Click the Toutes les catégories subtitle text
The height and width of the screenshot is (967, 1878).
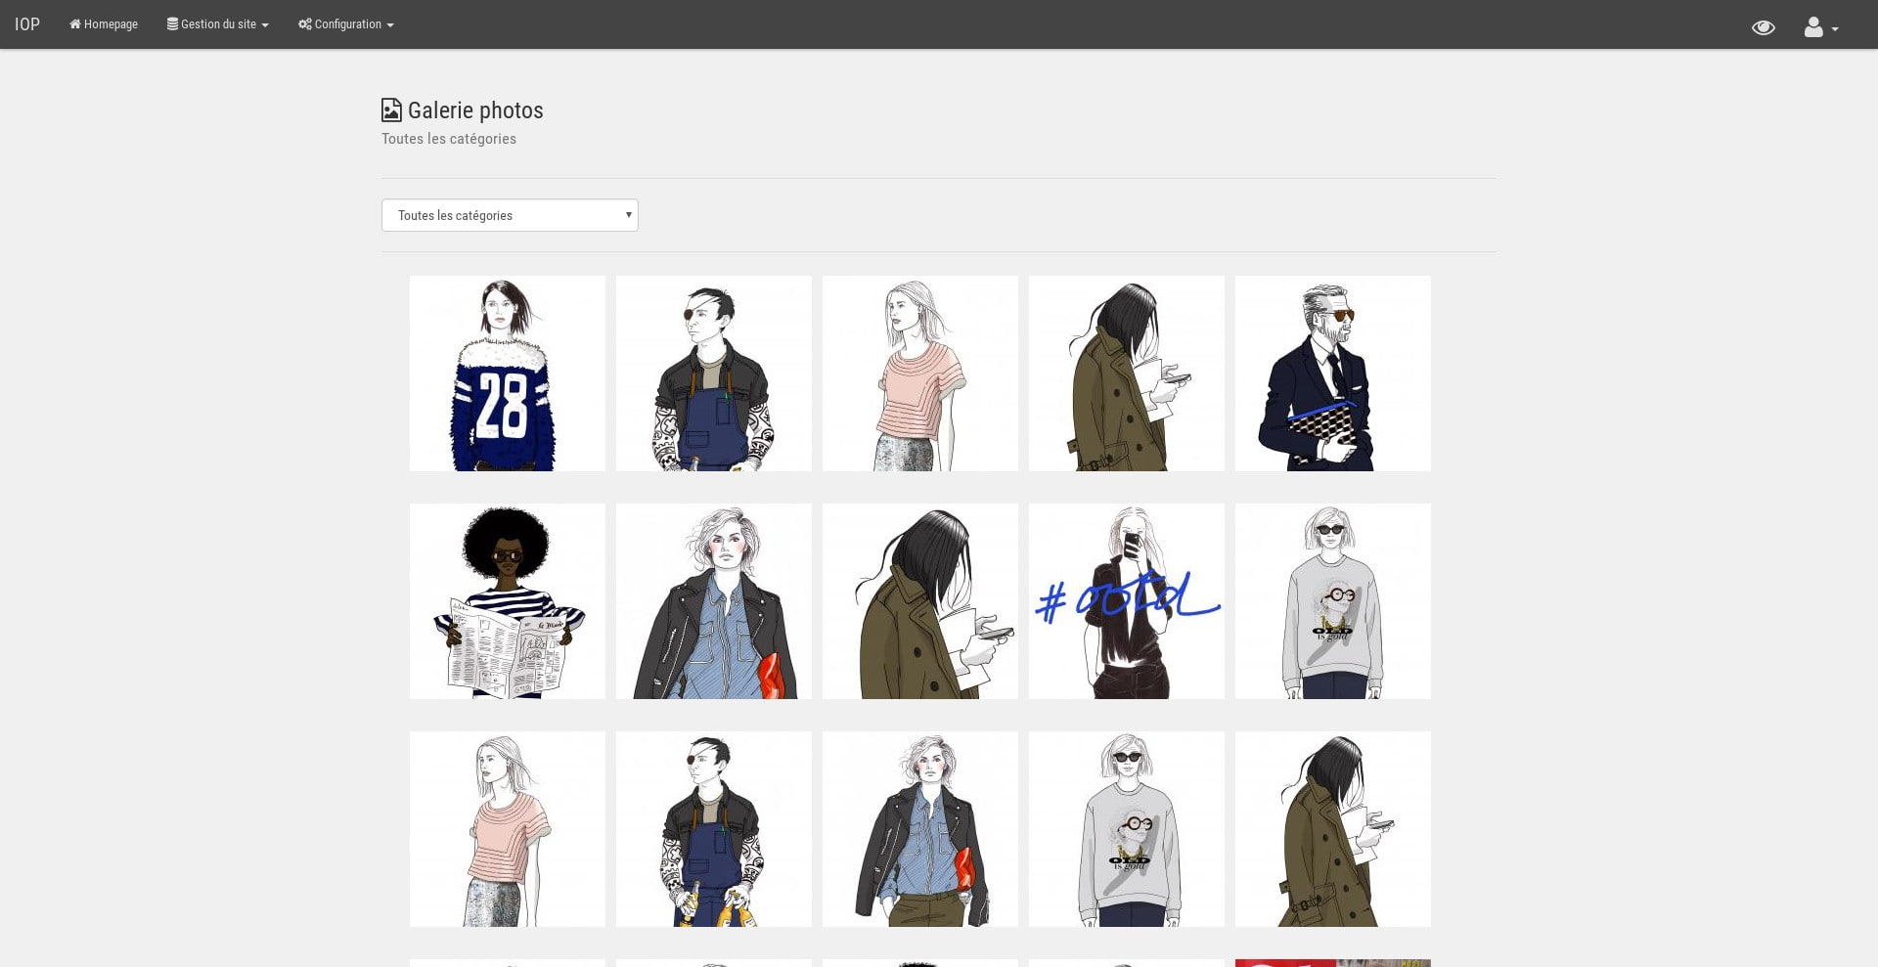point(449,139)
